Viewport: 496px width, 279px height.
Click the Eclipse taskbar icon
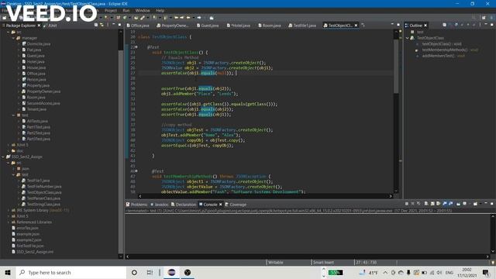[171, 272]
